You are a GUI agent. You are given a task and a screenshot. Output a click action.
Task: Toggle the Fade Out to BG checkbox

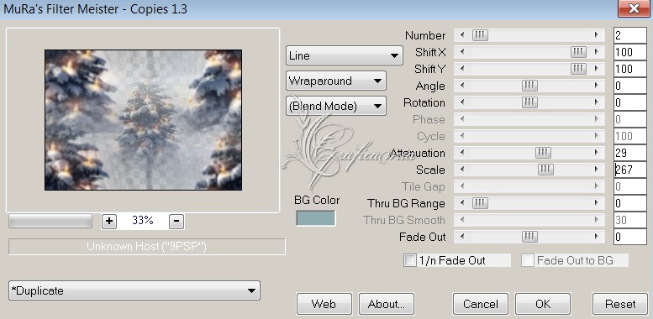528,261
